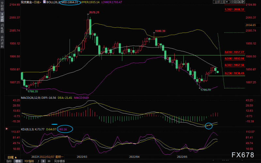261x163 pixels.
Task: Select the 0.618 Fibonacci level line
Action: pos(234,52)
